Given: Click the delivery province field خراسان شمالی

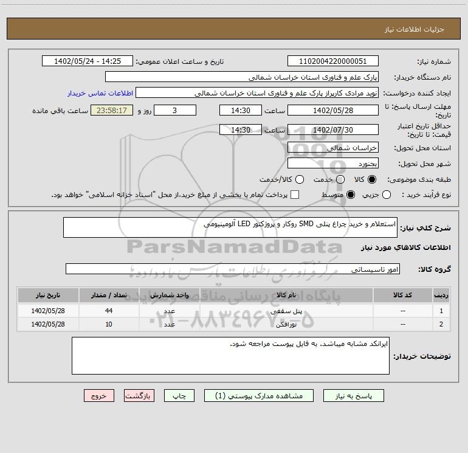Looking at the screenshot, I should coord(333,147).
